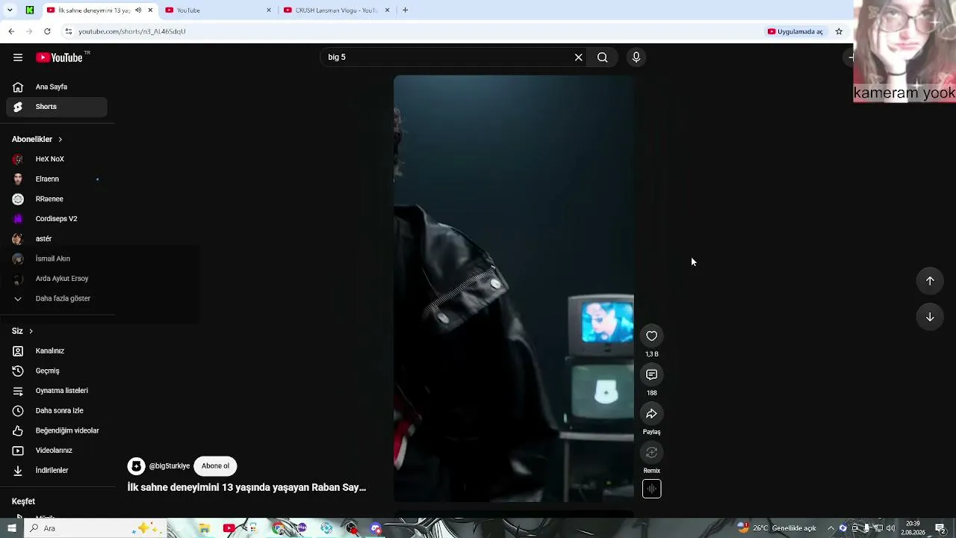Open the Windows notification center
This screenshot has width=956, height=538.
coord(940,528)
